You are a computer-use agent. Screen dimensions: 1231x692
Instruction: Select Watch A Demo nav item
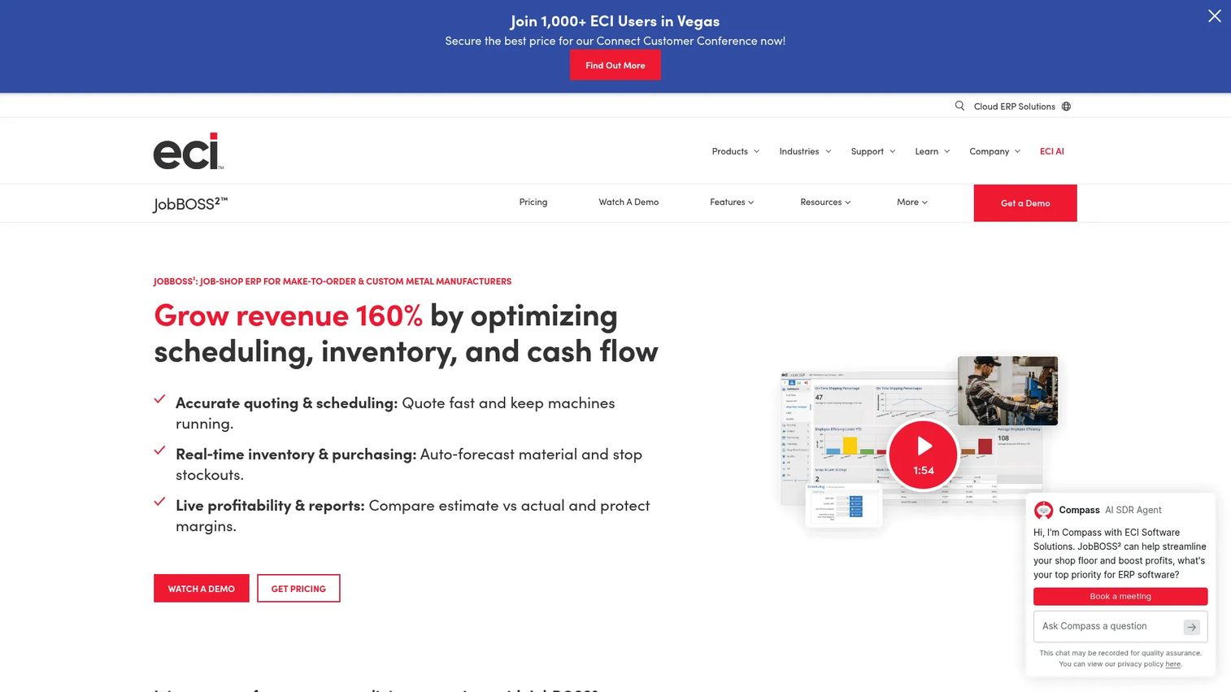pos(629,202)
